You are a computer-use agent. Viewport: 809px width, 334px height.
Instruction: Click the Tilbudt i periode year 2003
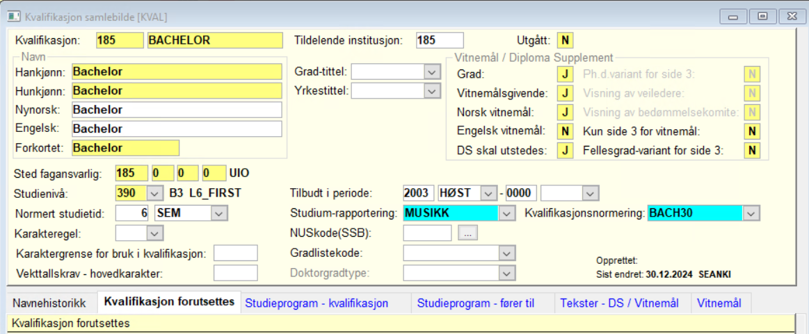(419, 194)
